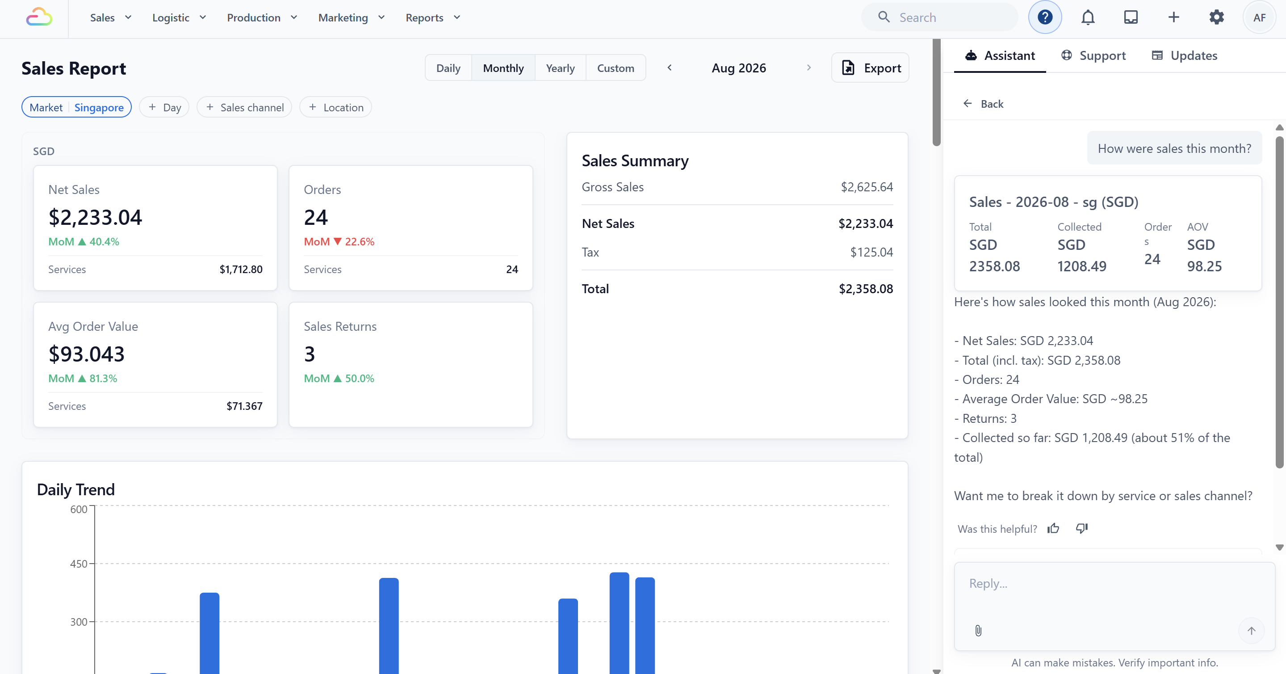Change the Market Singapore filter
The height and width of the screenshot is (674, 1286).
(x=76, y=107)
